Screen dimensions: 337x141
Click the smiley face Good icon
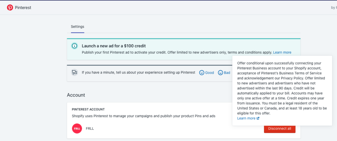(x=202, y=73)
